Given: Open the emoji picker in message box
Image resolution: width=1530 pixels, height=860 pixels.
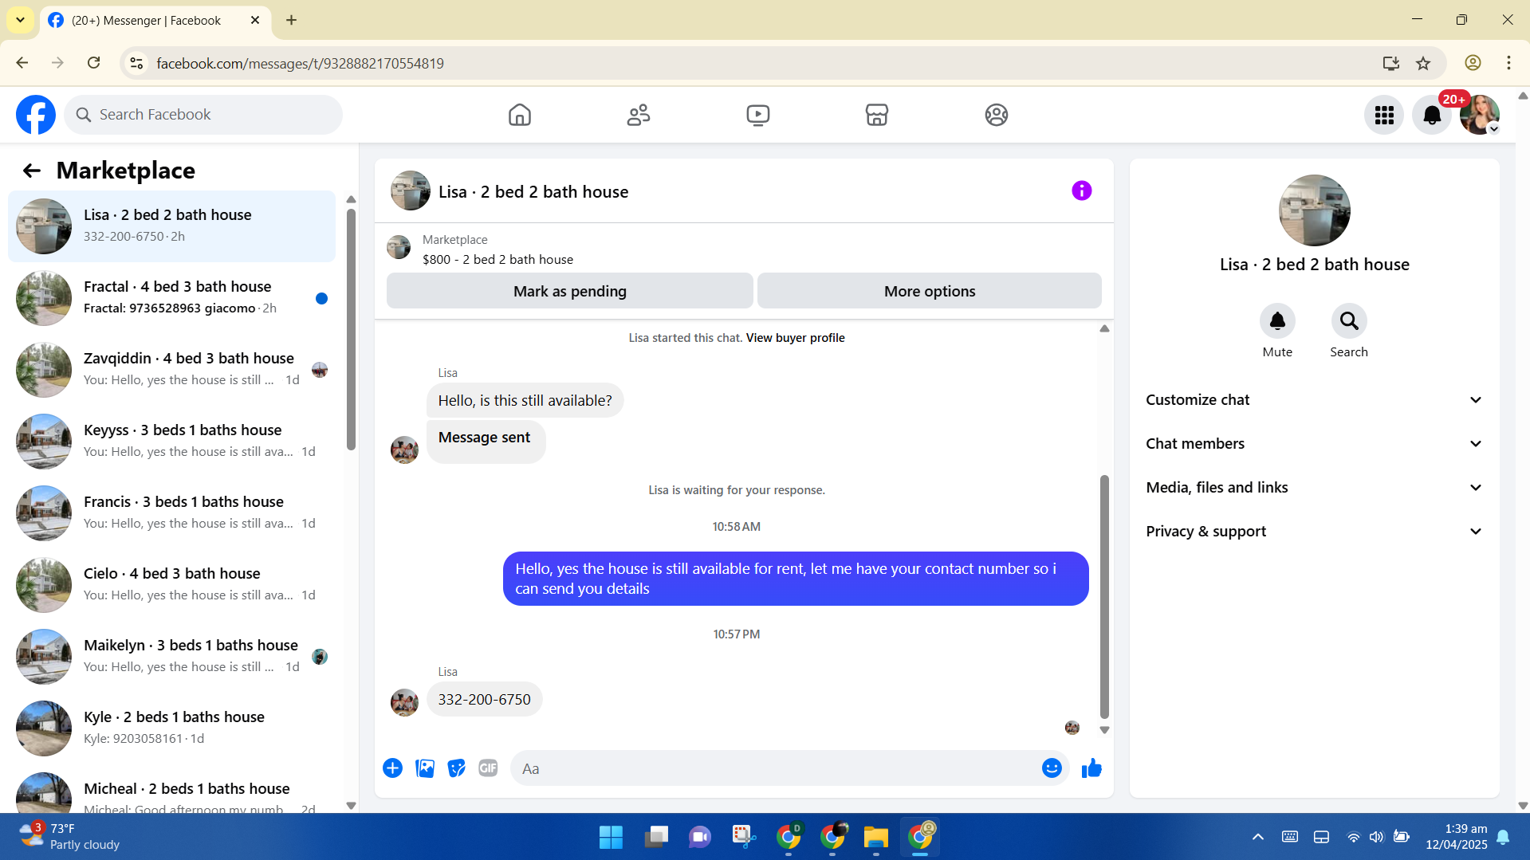Looking at the screenshot, I should point(1052,768).
